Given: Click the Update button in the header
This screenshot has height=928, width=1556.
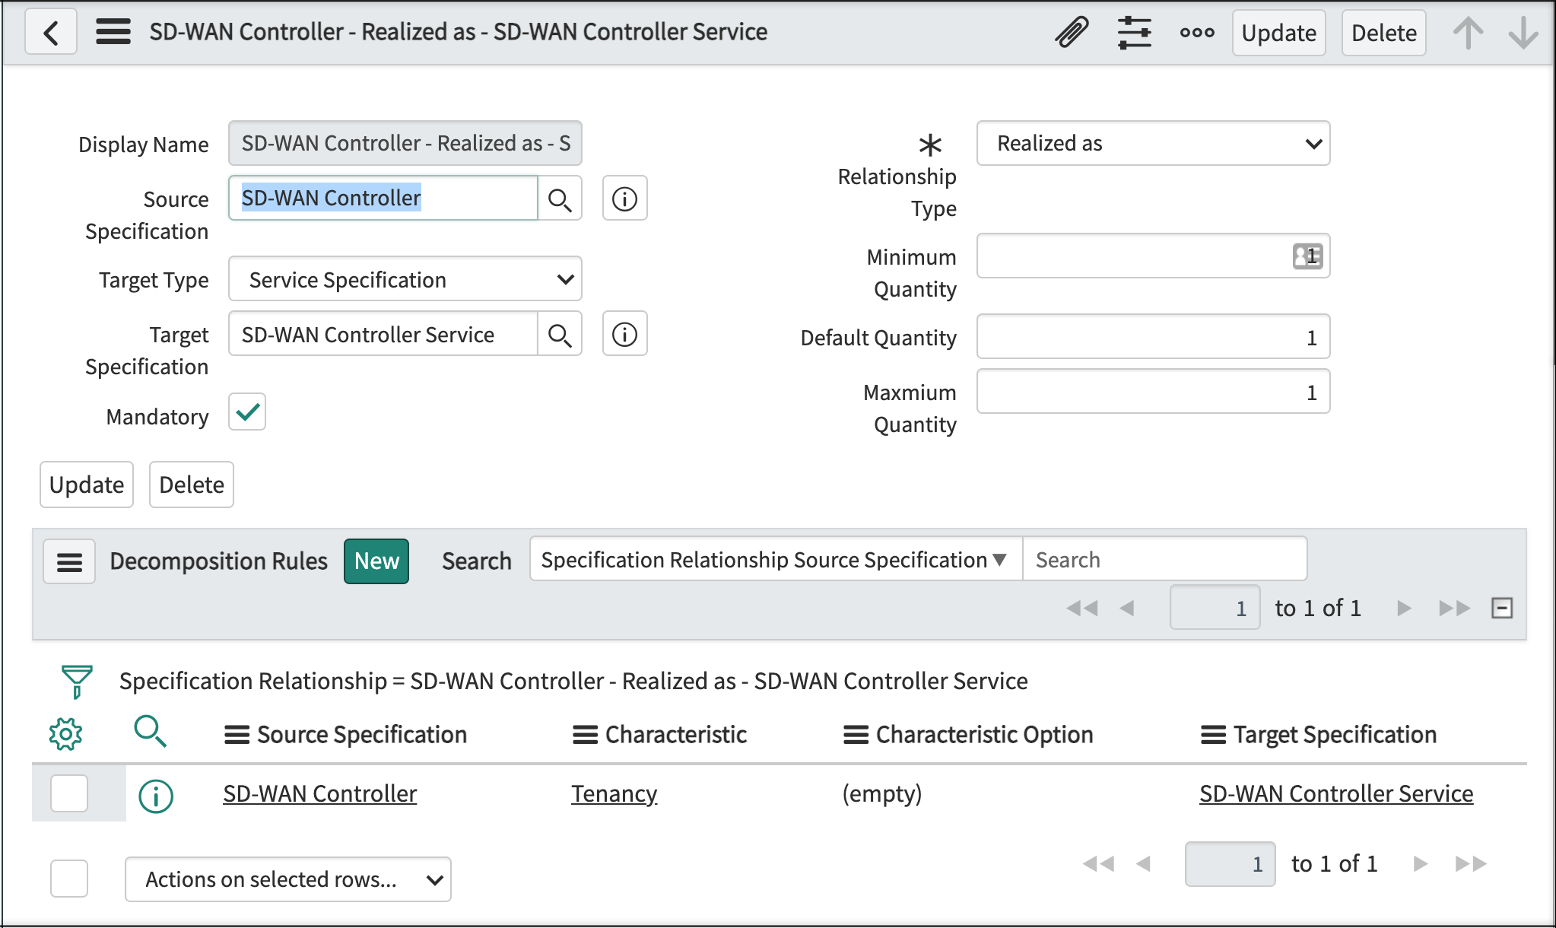Looking at the screenshot, I should pyautogui.click(x=1278, y=33).
